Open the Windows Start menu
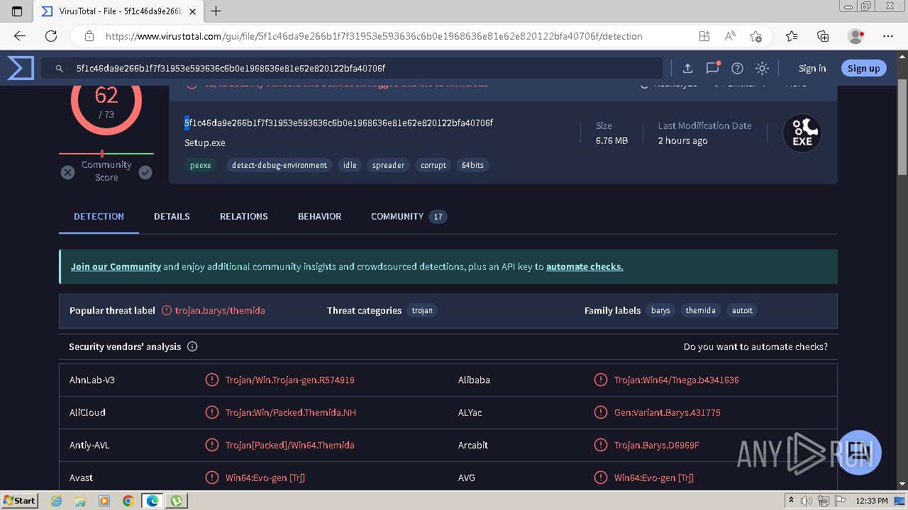This screenshot has height=510, width=908. (x=20, y=500)
